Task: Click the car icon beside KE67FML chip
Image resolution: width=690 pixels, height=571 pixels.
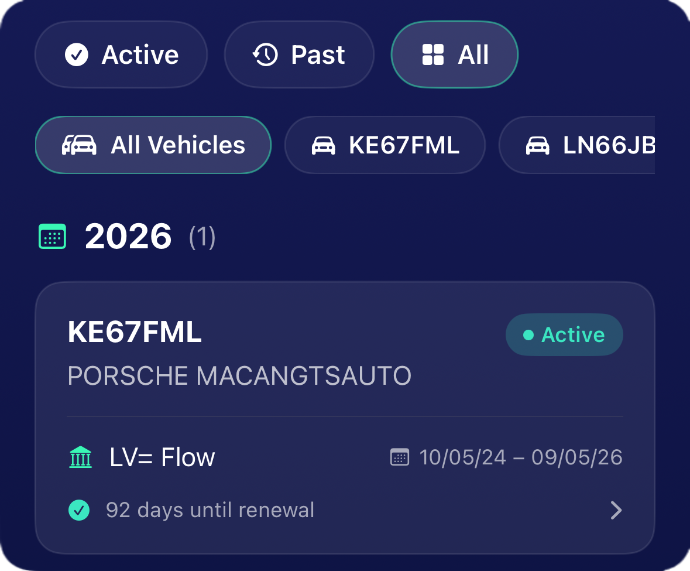Action: tap(323, 145)
